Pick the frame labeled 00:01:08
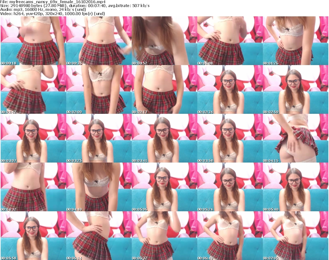This screenshot has width=329, height=260. 230,41
